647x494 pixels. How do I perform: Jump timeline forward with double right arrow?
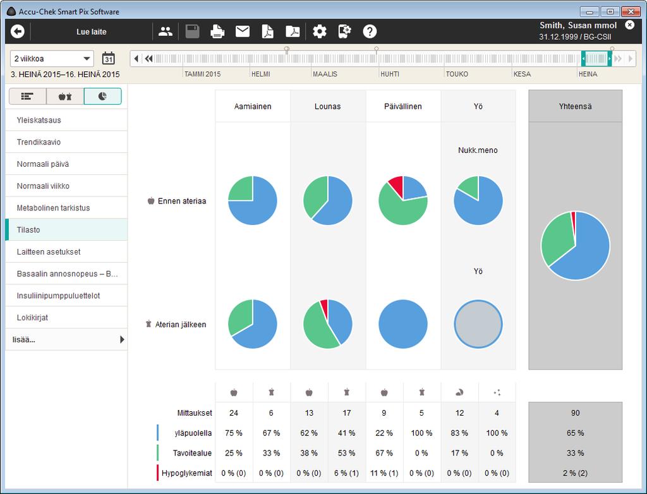618,59
